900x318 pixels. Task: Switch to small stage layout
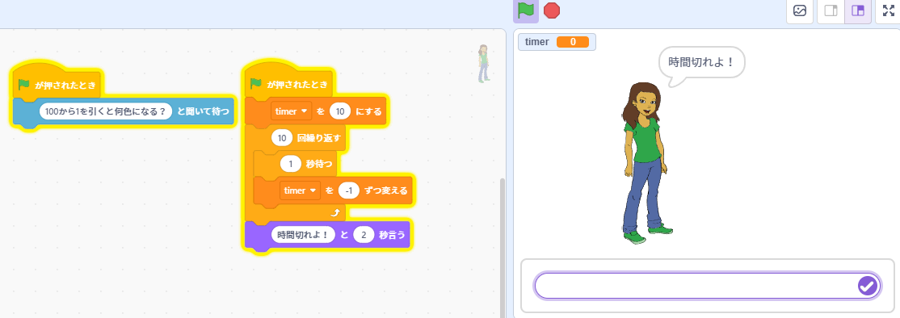[831, 10]
